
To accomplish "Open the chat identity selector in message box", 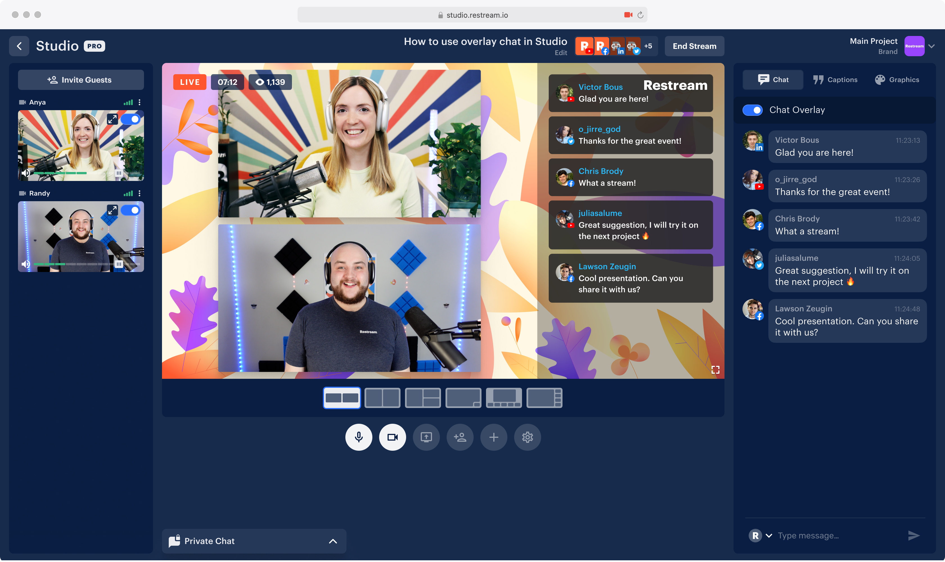I will tap(769, 535).
